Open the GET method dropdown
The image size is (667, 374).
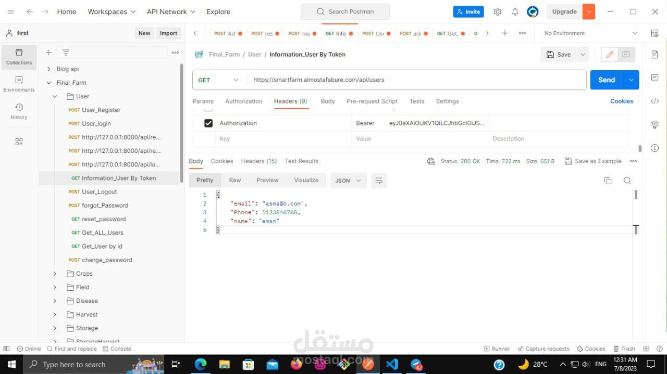click(219, 80)
